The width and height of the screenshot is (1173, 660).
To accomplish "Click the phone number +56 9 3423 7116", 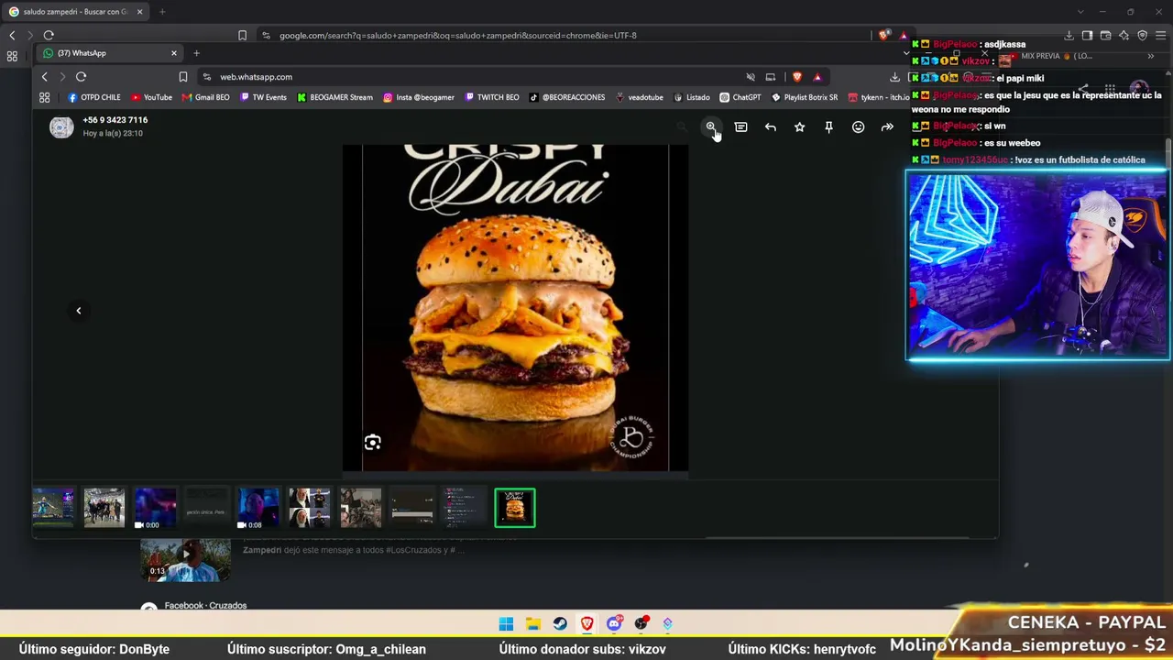I will pos(115,120).
